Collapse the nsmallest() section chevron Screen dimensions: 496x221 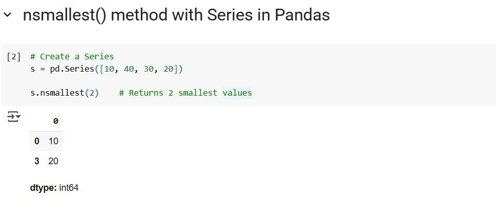pos(7,15)
